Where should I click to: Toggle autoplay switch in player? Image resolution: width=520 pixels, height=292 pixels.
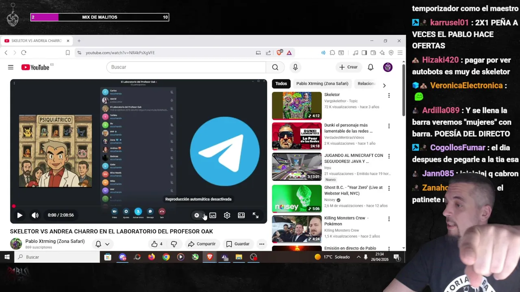(198, 215)
